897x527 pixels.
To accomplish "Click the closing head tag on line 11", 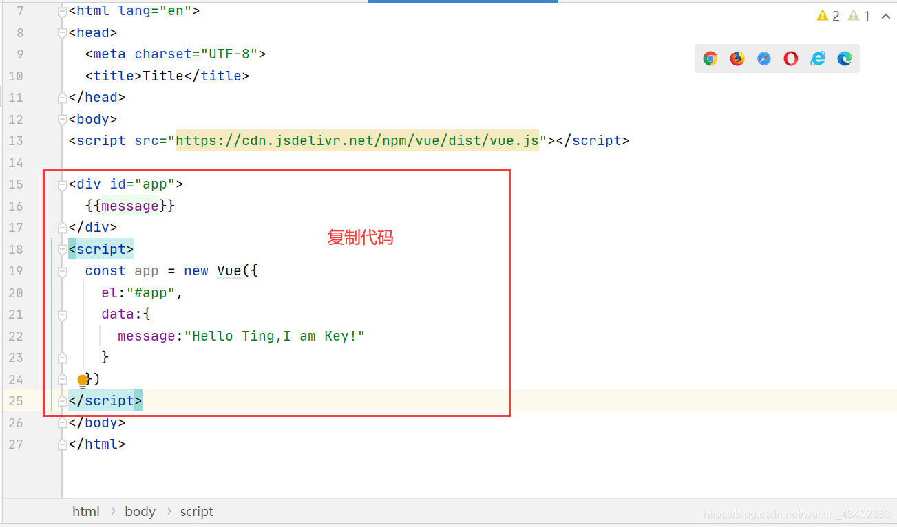I will tap(97, 97).
